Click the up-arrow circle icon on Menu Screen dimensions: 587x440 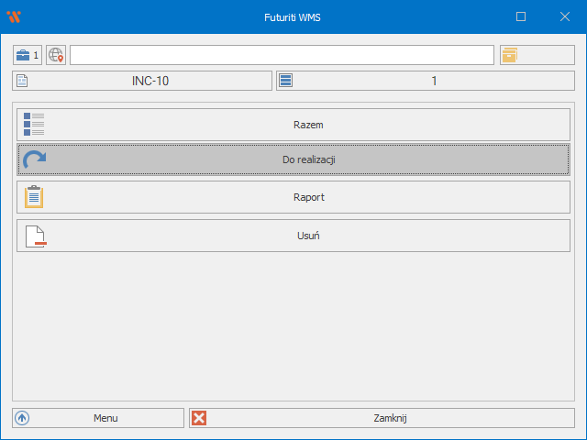(23, 418)
